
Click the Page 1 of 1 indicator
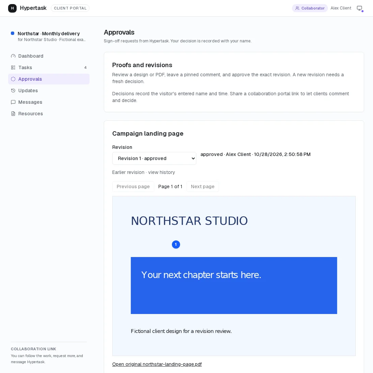(170, 186)
